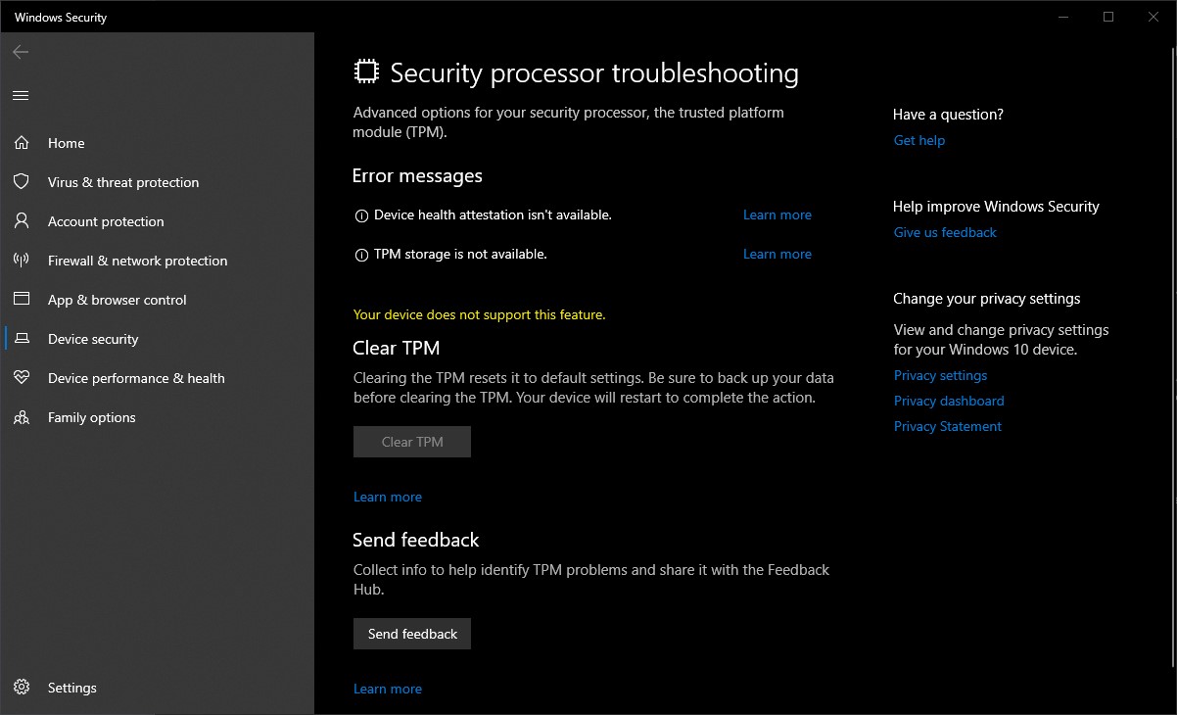Close the Windows Security window
The height and width of the screenshot is (715, 1177).
[1153, 17]
